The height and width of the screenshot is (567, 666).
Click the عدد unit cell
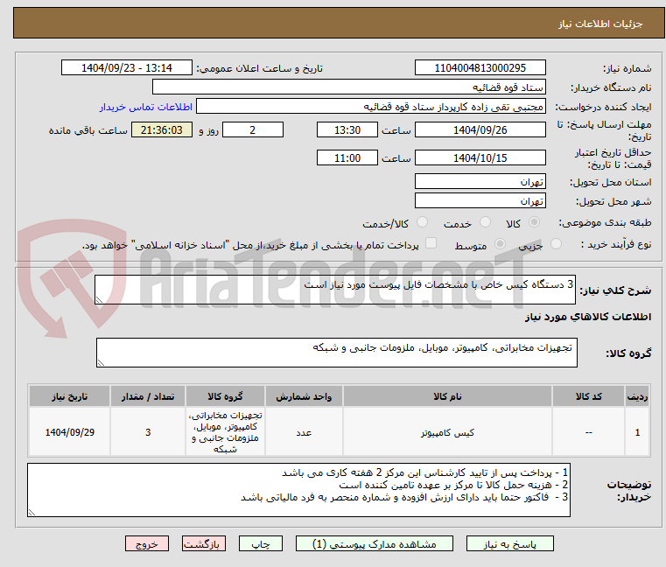[304, 432]
